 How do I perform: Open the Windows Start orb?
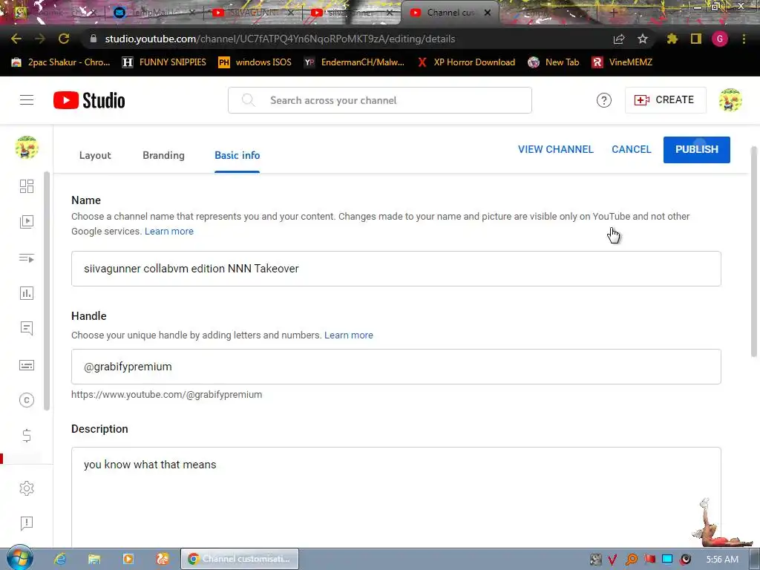tap(19, 558)
